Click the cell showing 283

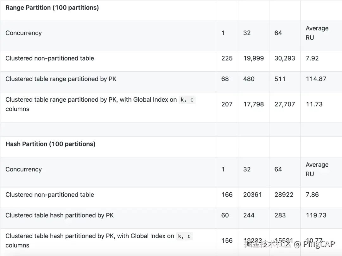tap(280, 215)
